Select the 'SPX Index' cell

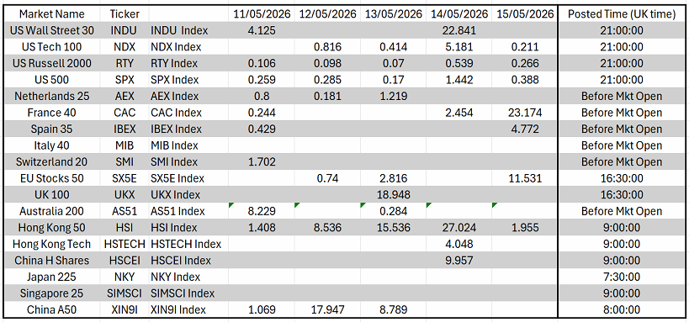pyautogui.click(x=188, y=80)
